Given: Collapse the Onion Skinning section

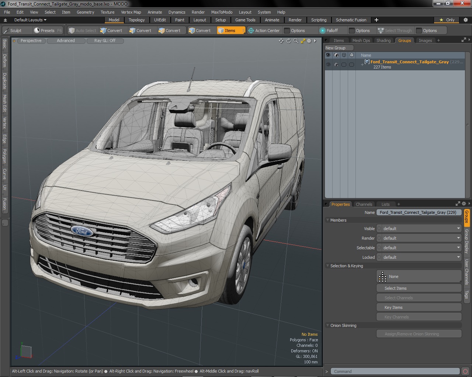Looking at the screenshot, I should [x=327, y=325].
